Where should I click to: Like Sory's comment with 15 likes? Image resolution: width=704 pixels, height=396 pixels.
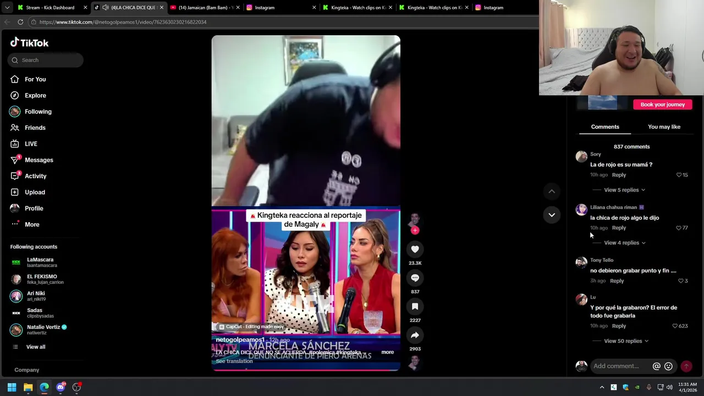pyautogui.click(x=679, y=175)
